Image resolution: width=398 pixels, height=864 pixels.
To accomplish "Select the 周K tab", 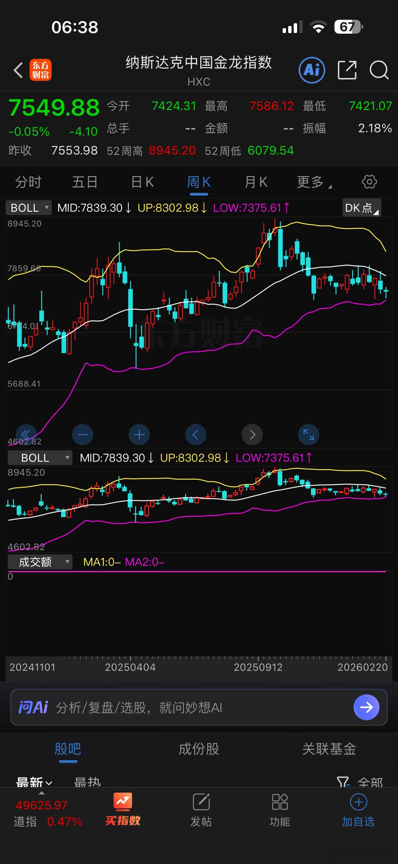I will (x=199, y=182).
